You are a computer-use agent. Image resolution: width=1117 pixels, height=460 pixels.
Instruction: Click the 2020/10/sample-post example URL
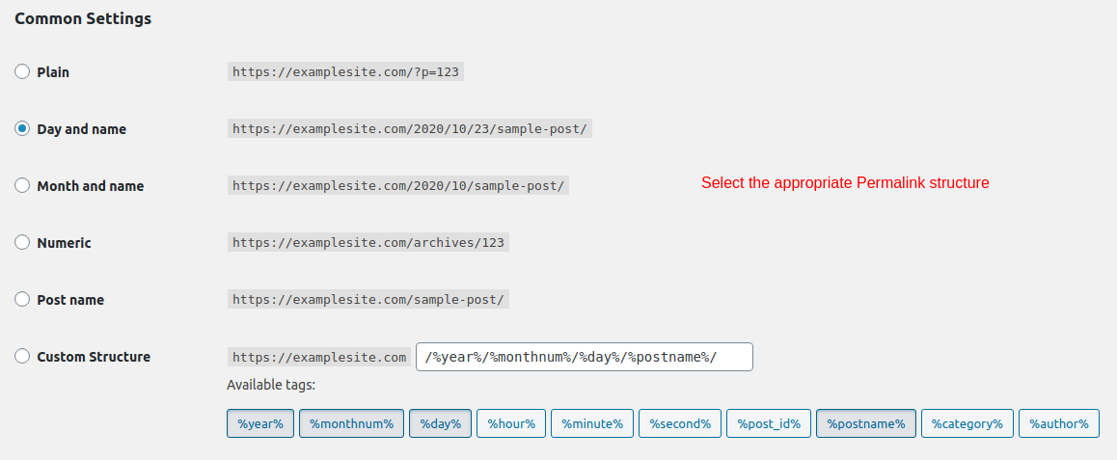(x=398, y=186)
